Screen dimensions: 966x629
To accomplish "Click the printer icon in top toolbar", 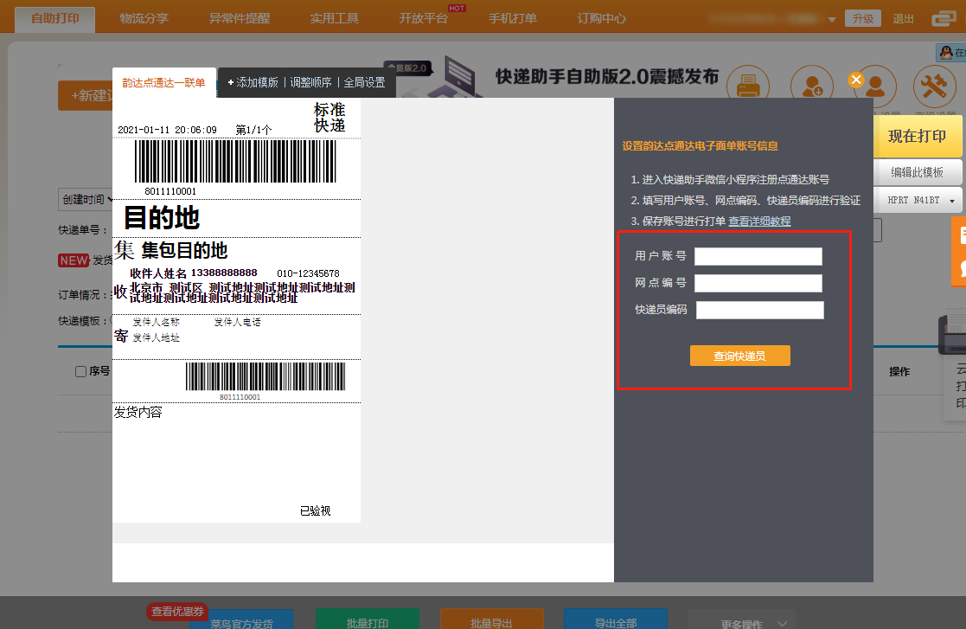I will click(747, 87).
